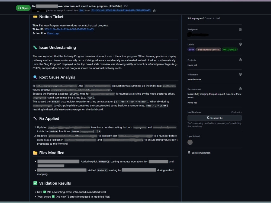The image size is (271, 203).
Task: Click the Issue Understanding heading
Action: pos(57,48)
